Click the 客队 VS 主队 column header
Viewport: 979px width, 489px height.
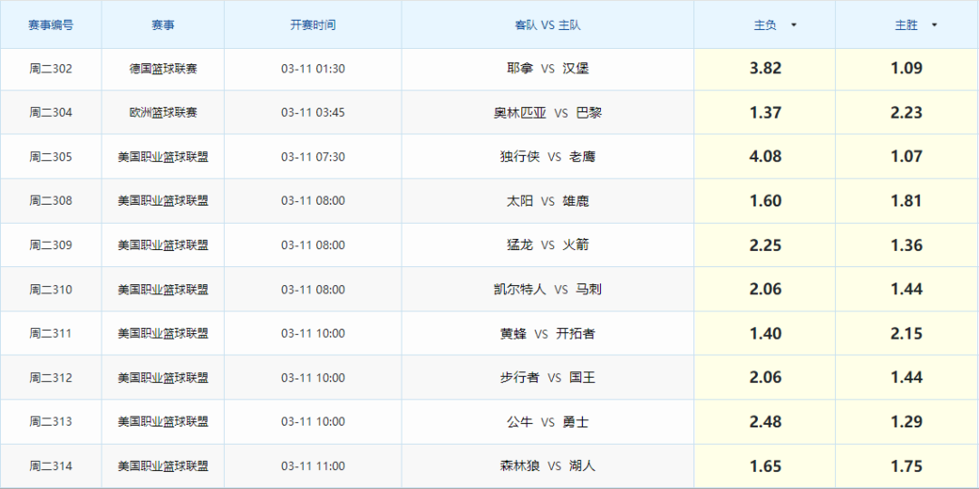pyautogui.click(x=548, y=25)
